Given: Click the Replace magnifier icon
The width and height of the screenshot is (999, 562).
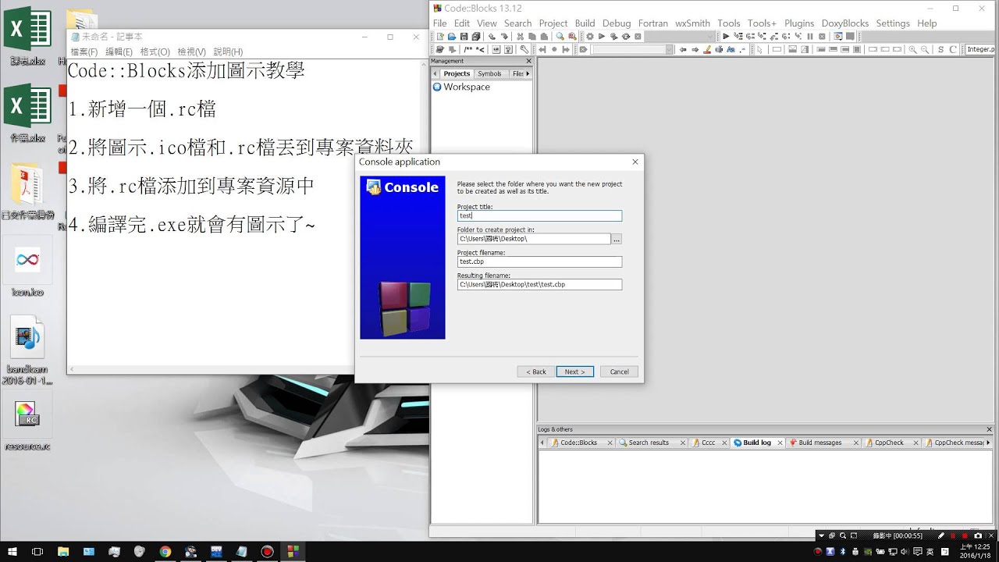Looking at the screenshot, I should [572, 36].
